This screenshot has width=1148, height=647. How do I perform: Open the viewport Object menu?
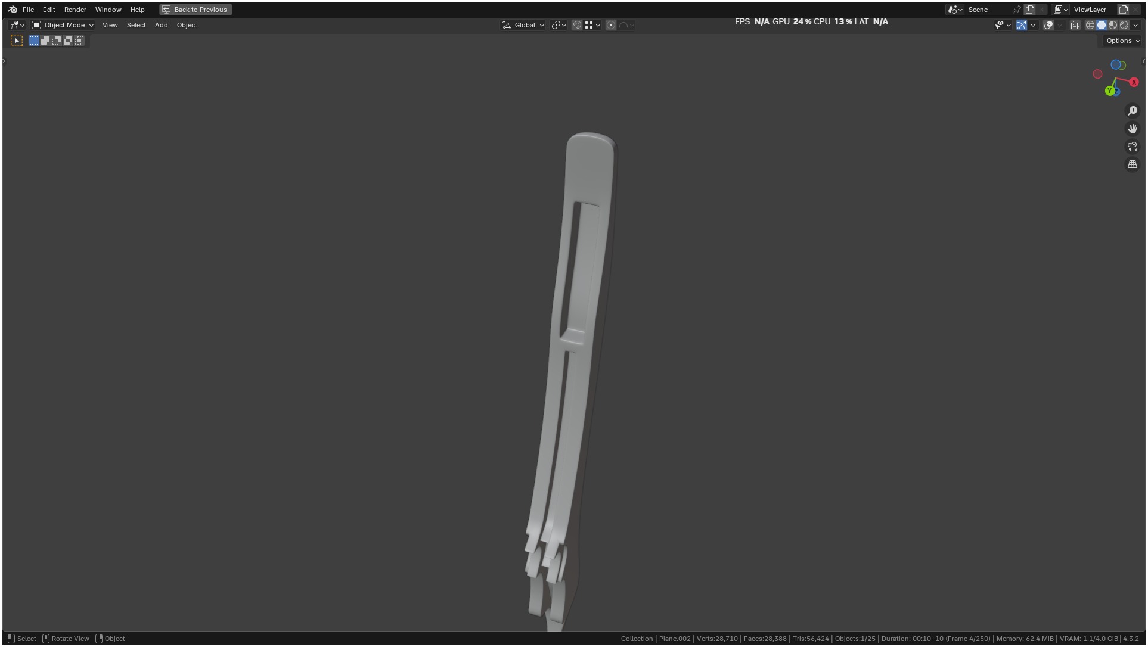187,25
